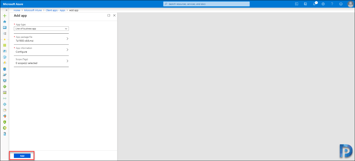Open App Services globe icon

pyautogui.click(x=5, y=57)
